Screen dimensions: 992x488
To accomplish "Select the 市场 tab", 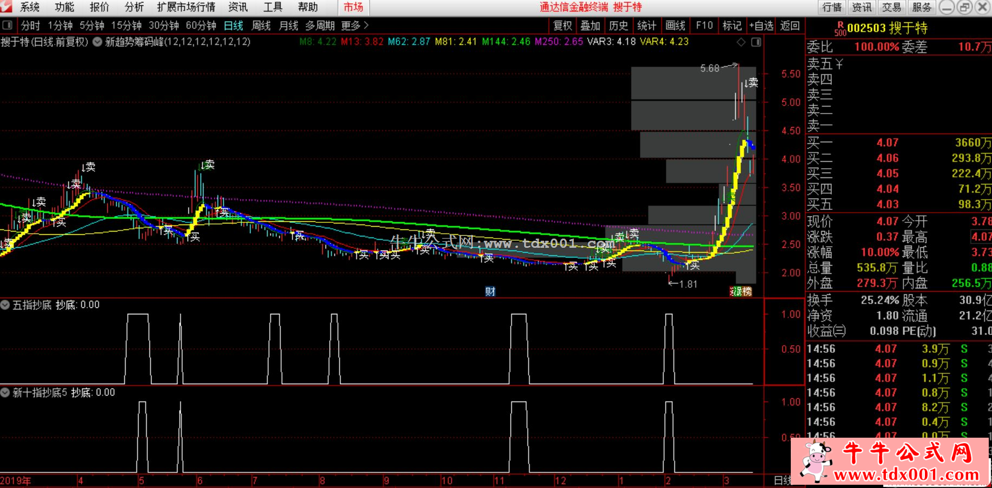I will click(354, 7).
